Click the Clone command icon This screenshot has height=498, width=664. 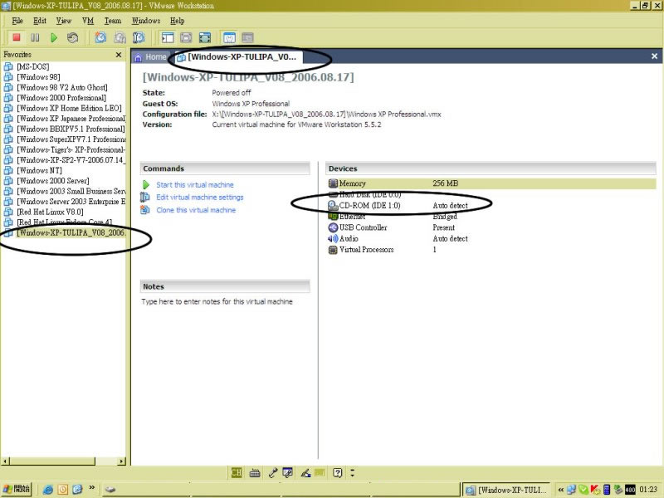click(x=145, y=210)
